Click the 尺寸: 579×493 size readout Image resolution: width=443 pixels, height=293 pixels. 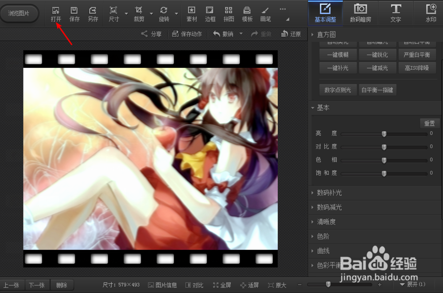coord(121,285)
